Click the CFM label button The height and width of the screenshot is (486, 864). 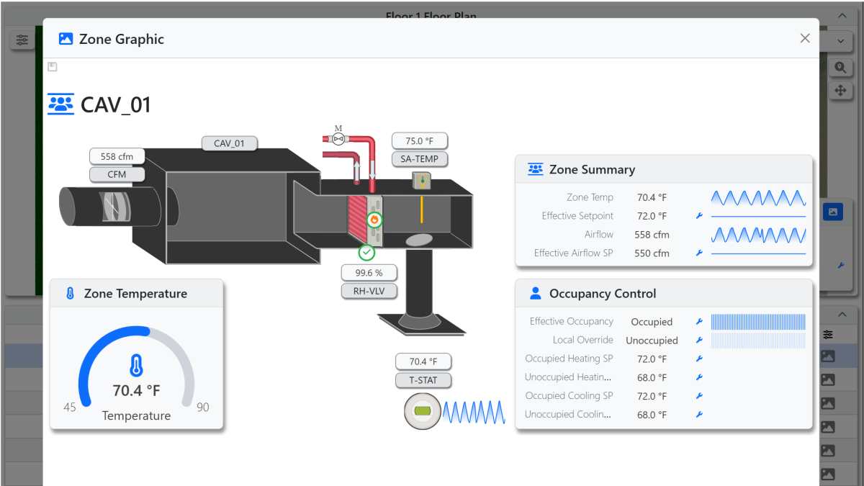[x=117, y=174]
